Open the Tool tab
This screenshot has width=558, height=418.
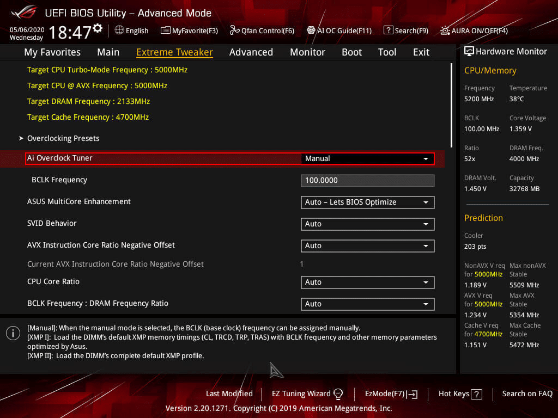tap(387, 52)
